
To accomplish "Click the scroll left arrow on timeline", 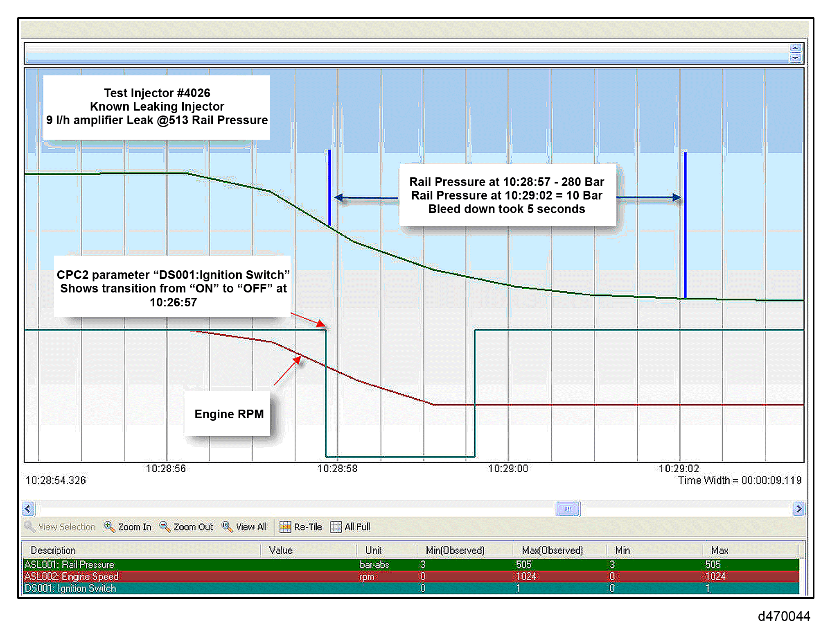I will coord(28,509).
